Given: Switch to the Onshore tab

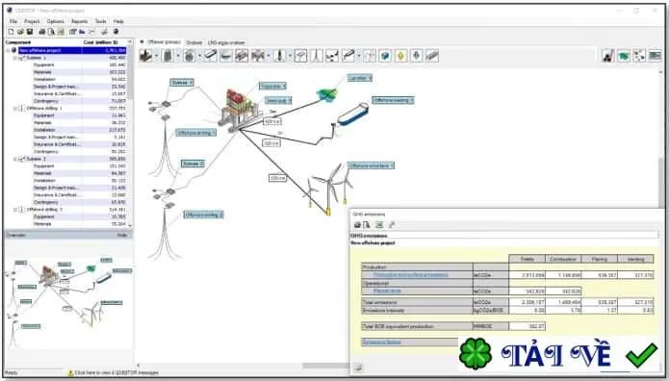Looking at the screenshot, I should [193, 42].
